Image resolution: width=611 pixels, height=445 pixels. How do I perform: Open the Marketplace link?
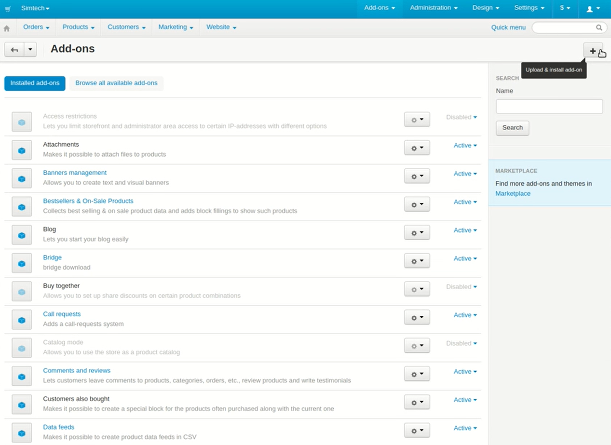(x=513, y=193)
